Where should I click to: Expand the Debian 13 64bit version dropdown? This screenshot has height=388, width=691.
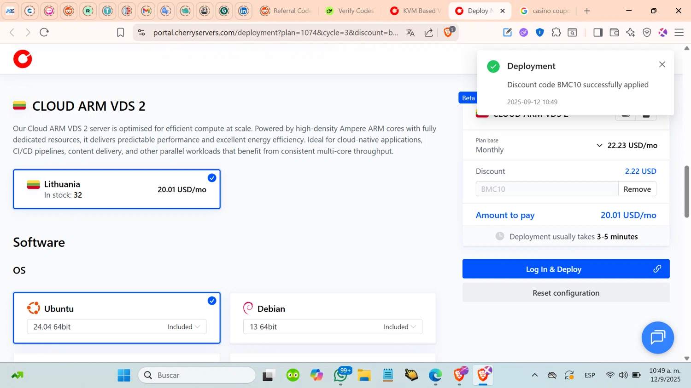pyautogui.click(x=333, y=326)
